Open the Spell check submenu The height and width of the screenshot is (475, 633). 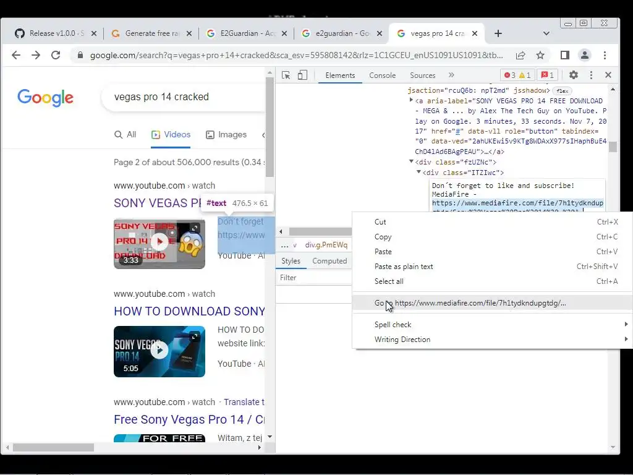click(x=493, y=325)
